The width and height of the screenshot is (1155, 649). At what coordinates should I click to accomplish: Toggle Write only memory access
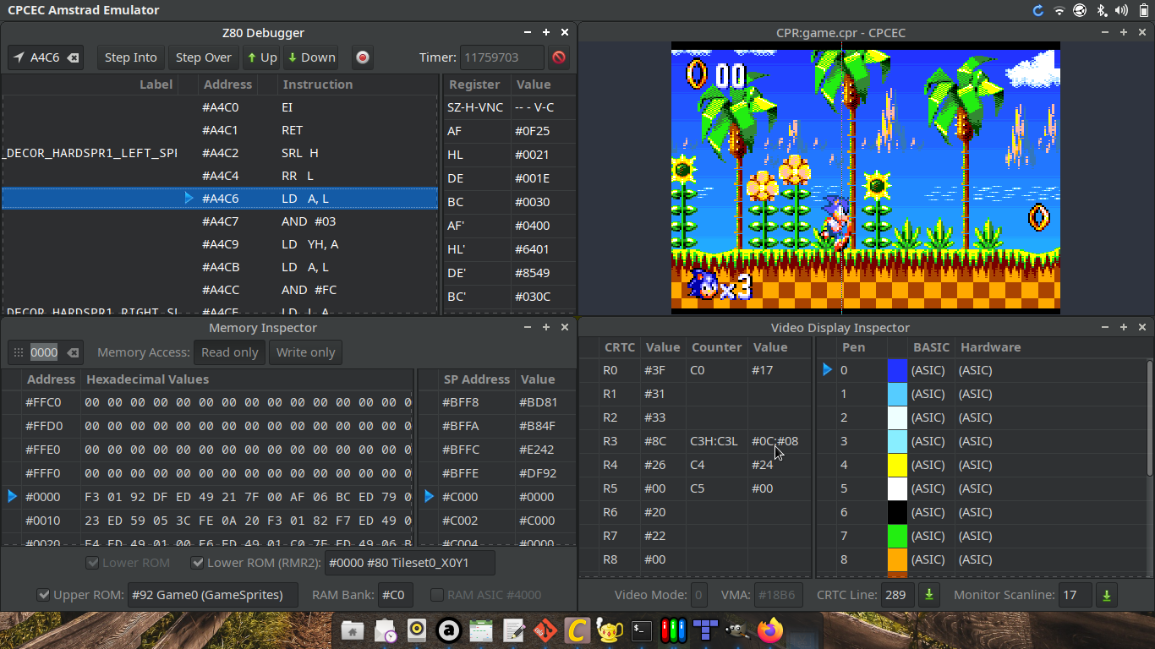(305, 352)
